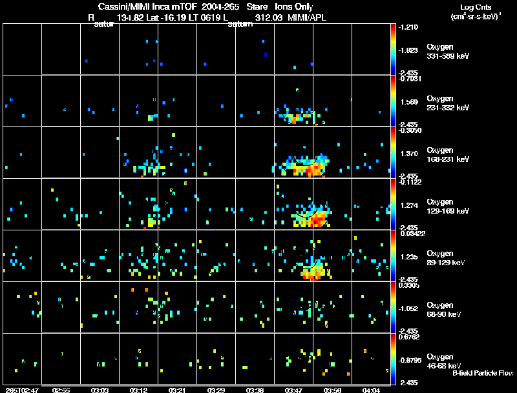Viewport: 517px width, 393px height.
Task: Open the Oxygen 68-90 keV panel at 03:21
Action: 177,307
